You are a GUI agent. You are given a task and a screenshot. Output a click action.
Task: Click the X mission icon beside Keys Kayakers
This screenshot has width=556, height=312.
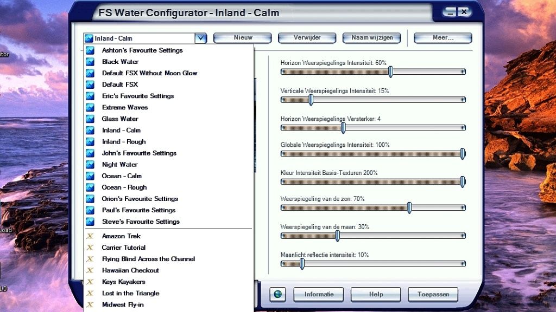(x=90, y=282)
